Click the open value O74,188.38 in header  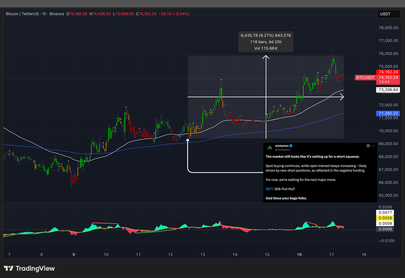77,14
